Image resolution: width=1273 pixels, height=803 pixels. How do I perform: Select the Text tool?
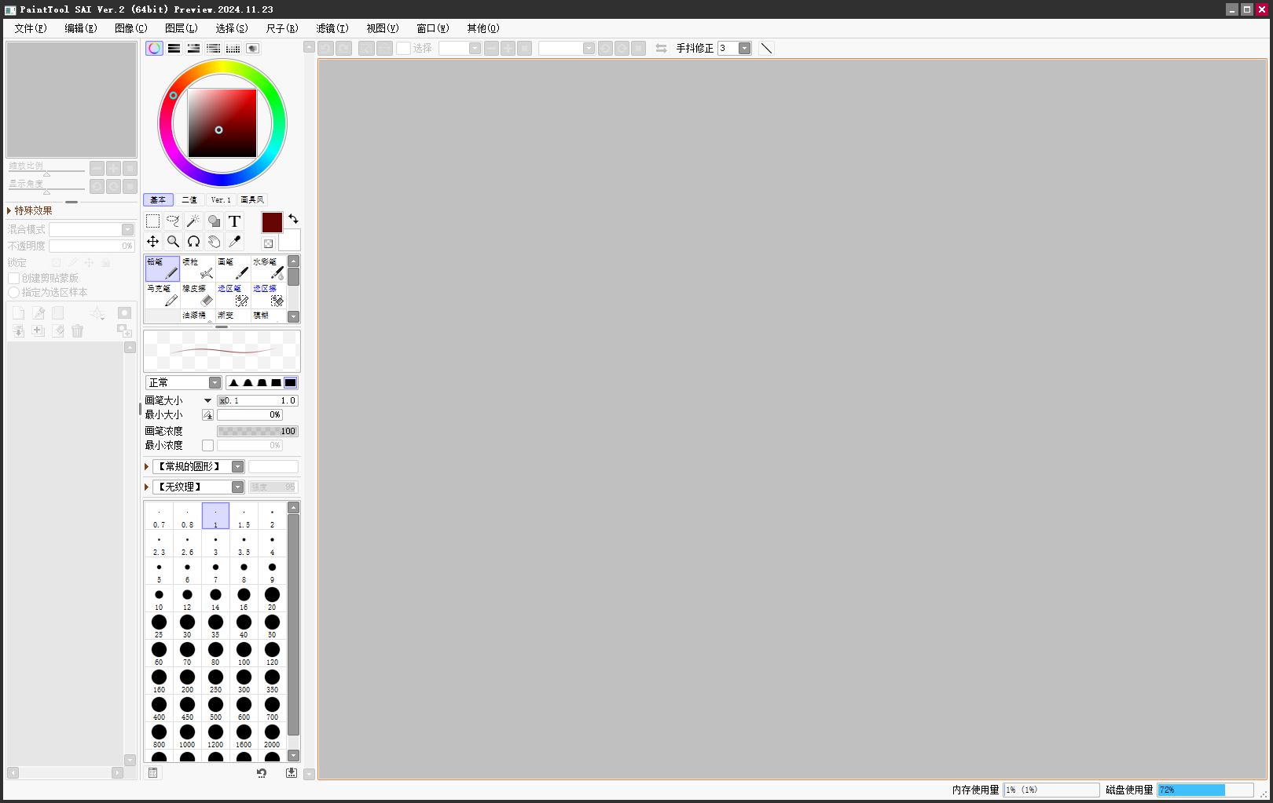click(x=234, y=221)
